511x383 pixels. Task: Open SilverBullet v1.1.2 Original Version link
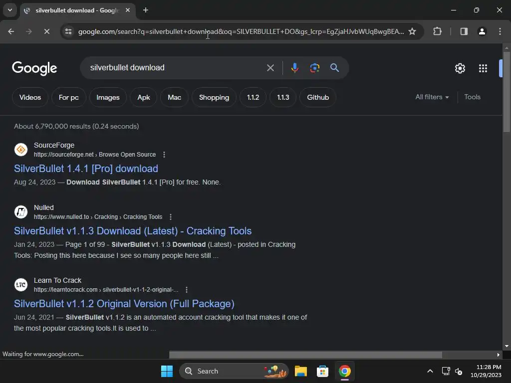pos(124,304)
